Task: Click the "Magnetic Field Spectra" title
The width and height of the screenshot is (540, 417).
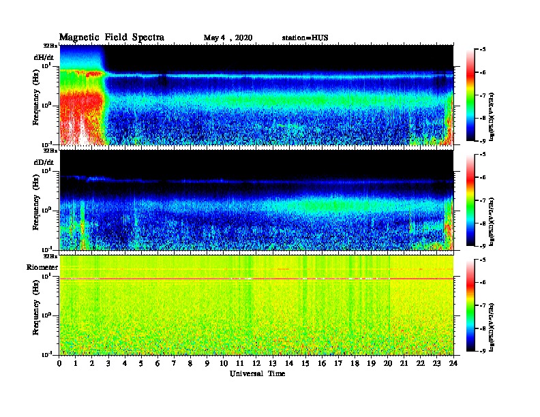Action: [112, 37]
